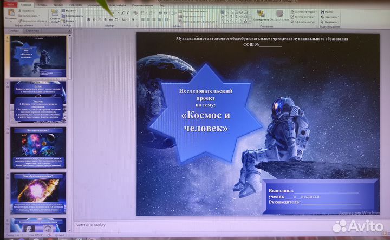Select the 'Что такое космос?' slide thumbnail
Viewport: 390px width, 240px height.
(x=38, y=146)
